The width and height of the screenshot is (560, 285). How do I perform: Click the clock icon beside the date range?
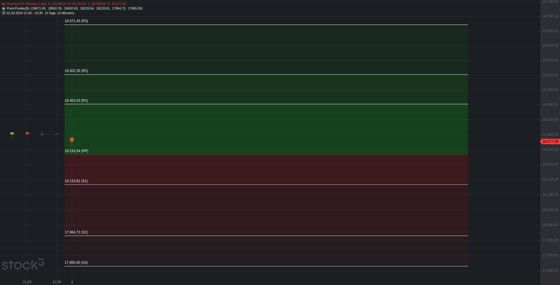3,13
